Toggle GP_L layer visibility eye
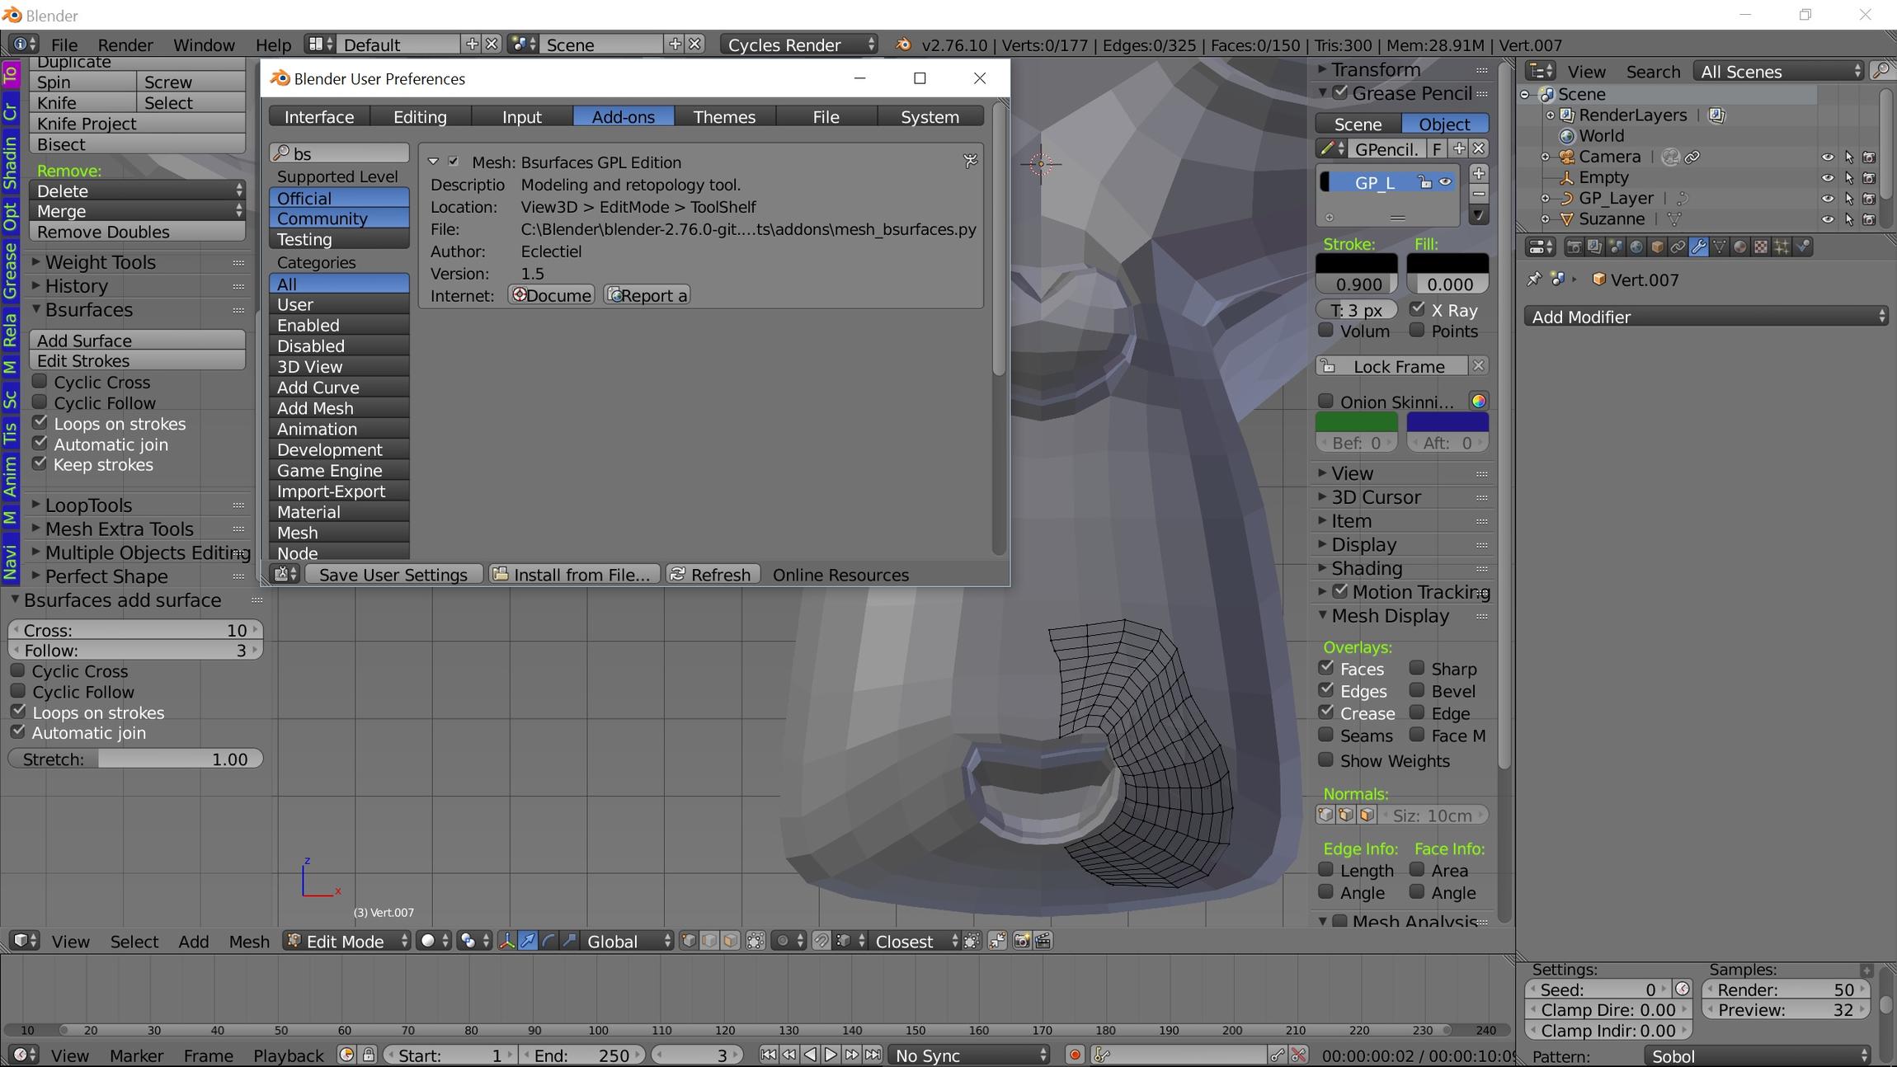The height and width of the screenshot is (1067, 1897). coord(1445,182)
